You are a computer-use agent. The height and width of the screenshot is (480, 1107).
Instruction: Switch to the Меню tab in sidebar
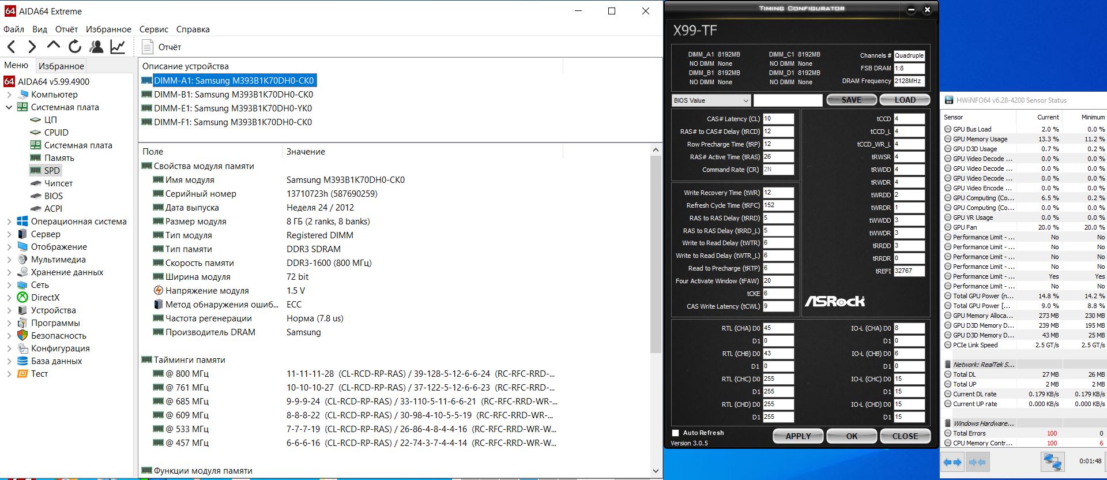click(16, 65)
